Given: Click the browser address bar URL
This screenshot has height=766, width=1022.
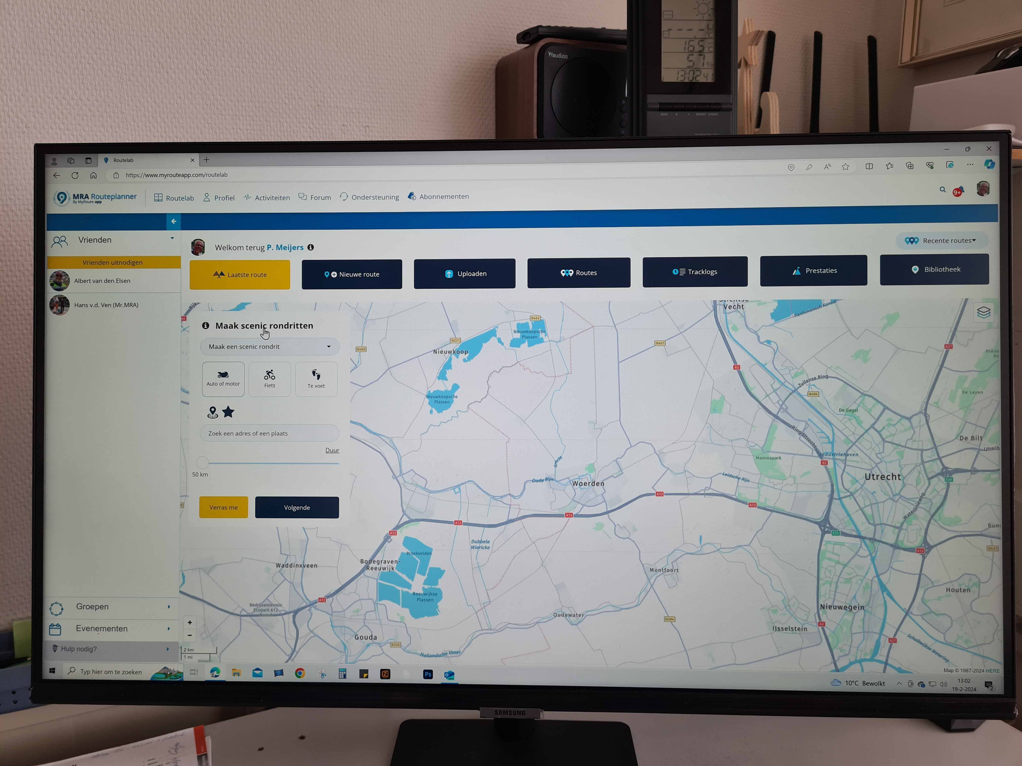Looking at the screenshot, I should (x=177, y=175).
